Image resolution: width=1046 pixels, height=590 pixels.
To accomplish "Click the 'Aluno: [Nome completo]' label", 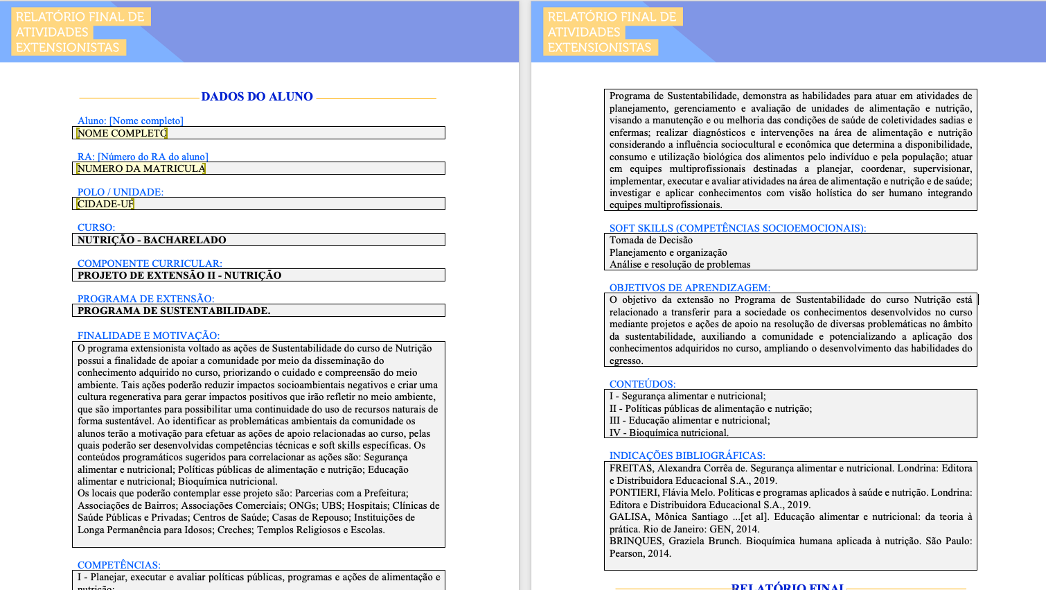I will (130, 121).
